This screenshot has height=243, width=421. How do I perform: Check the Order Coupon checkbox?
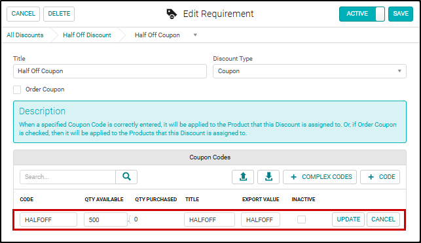coord(17,89)
